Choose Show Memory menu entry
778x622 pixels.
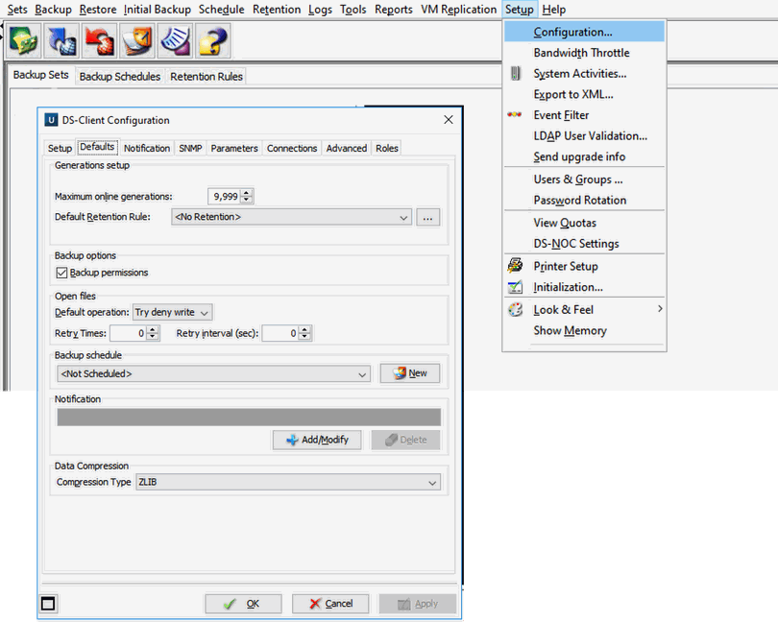(585, 331)
